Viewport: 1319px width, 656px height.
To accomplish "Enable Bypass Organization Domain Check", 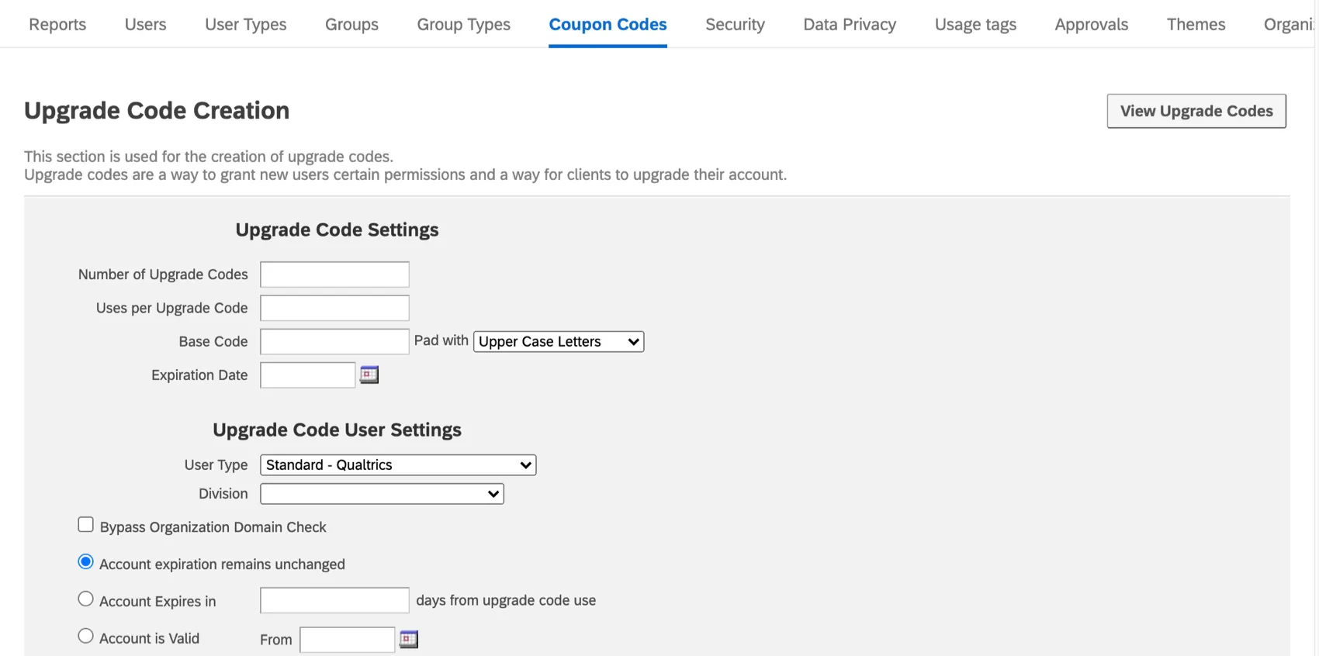I will (x=86, y=525).
